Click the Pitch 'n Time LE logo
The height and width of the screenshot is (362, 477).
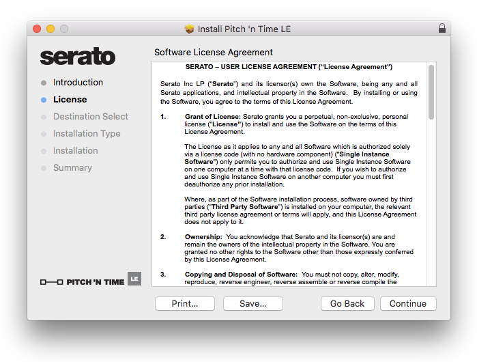[x=91, y=279]
